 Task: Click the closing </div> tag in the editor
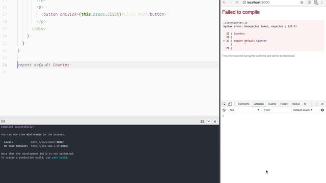[39, 29]
